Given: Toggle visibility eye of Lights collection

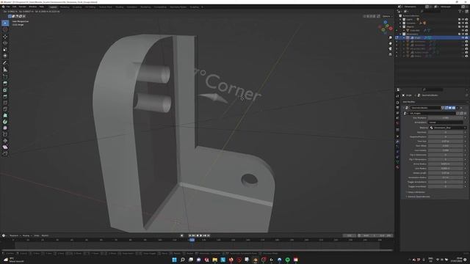Looking at the screenshot, I should point(463,19).
